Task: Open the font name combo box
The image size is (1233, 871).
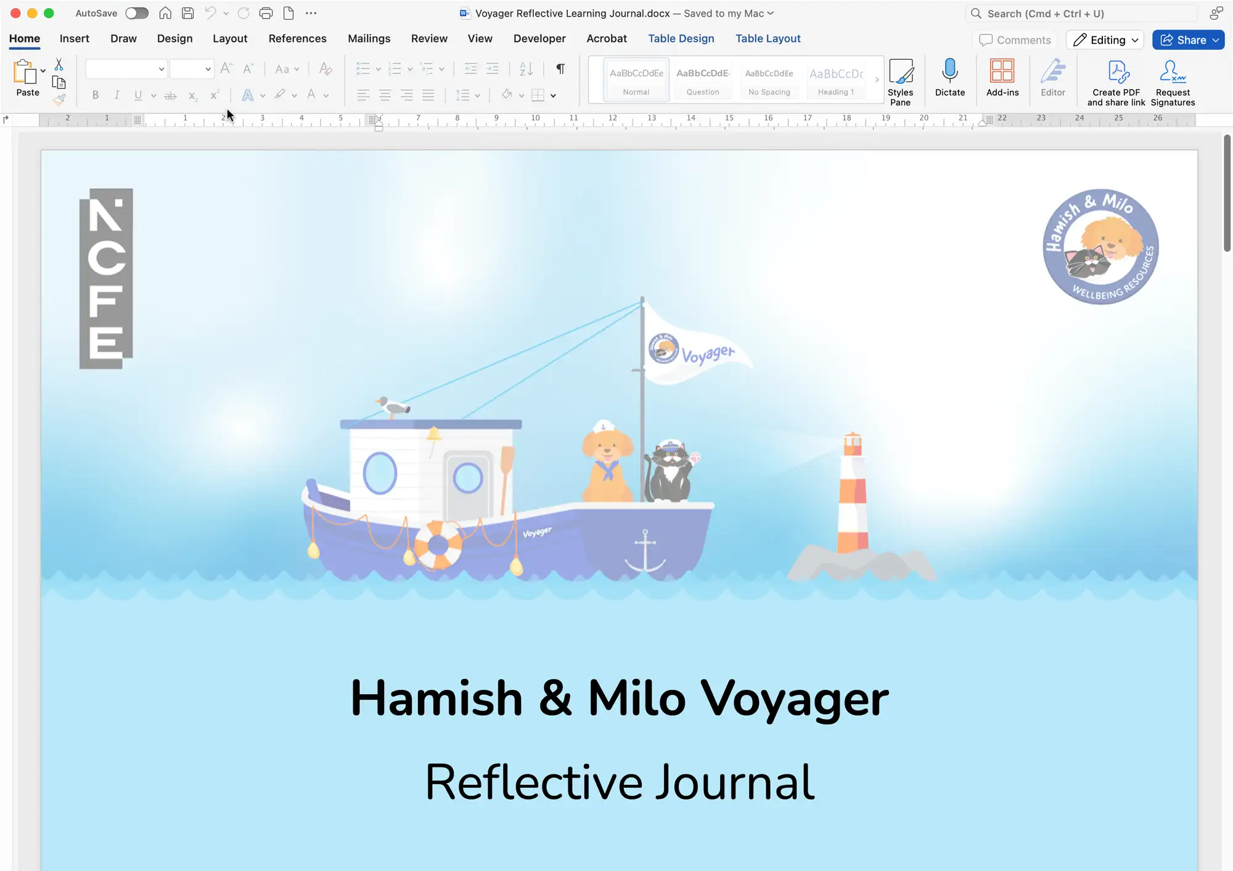Action: 126,69
